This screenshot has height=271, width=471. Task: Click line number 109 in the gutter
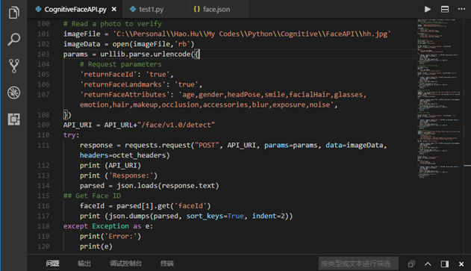click(x=43, y=125)
